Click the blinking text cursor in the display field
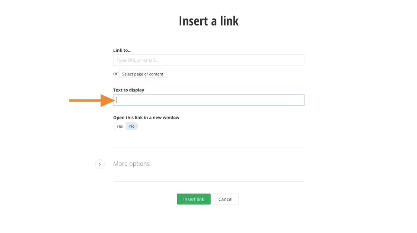 [x=117, y=100]
